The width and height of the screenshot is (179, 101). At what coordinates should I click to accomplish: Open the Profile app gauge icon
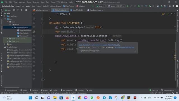146,6
